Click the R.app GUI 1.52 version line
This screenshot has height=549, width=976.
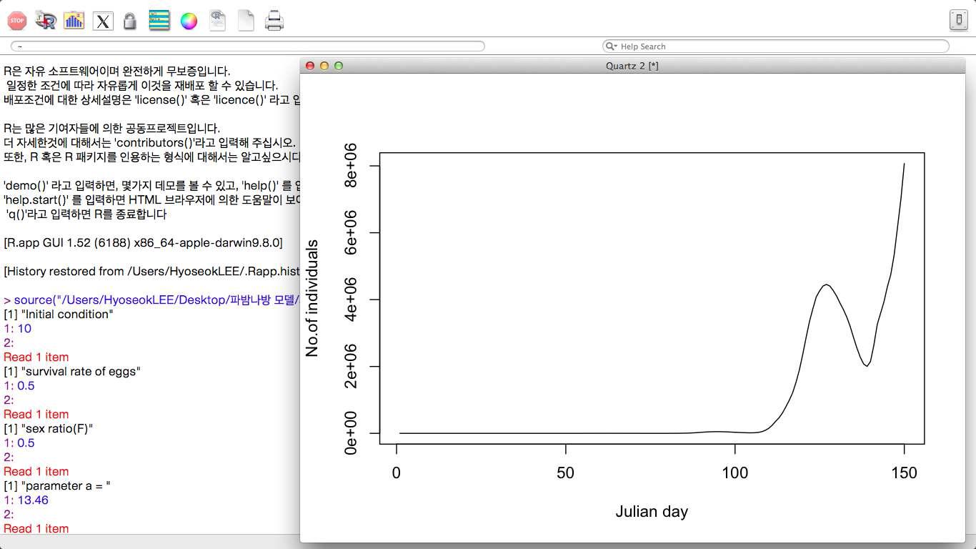[x=143, y=243]
